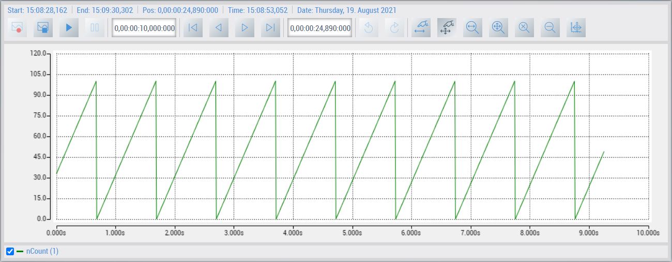
Task: Click the position field 0,00:00:24,890:000
Action: click(320, 28)
